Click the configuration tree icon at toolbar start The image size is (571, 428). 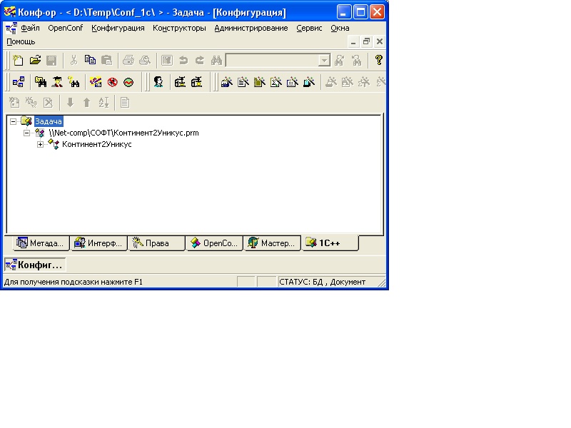[x=19, y=82]
